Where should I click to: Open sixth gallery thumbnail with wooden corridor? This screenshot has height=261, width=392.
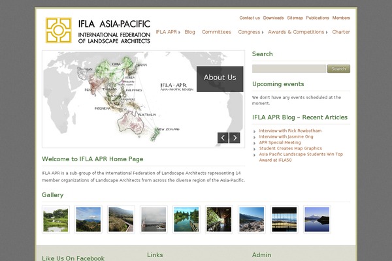click(219, 219)
